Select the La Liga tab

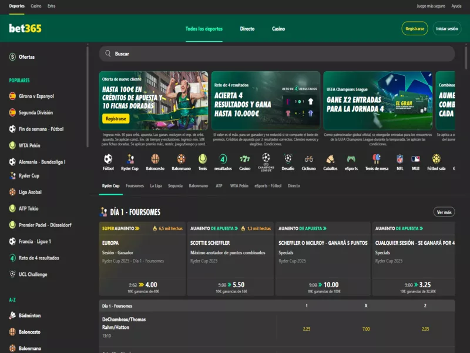coord(156,186)
